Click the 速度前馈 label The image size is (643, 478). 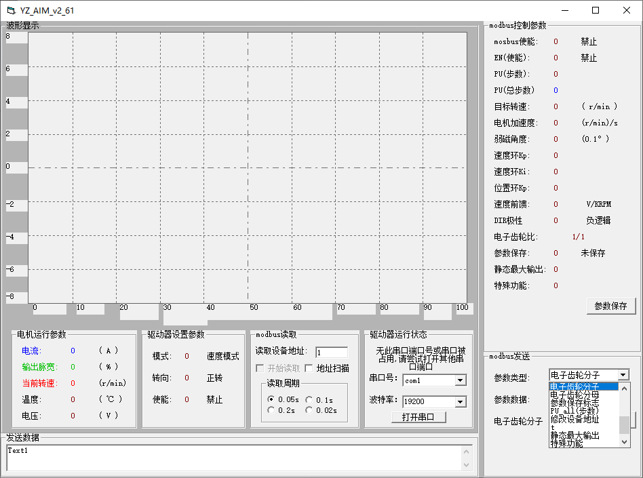(512, 204)
